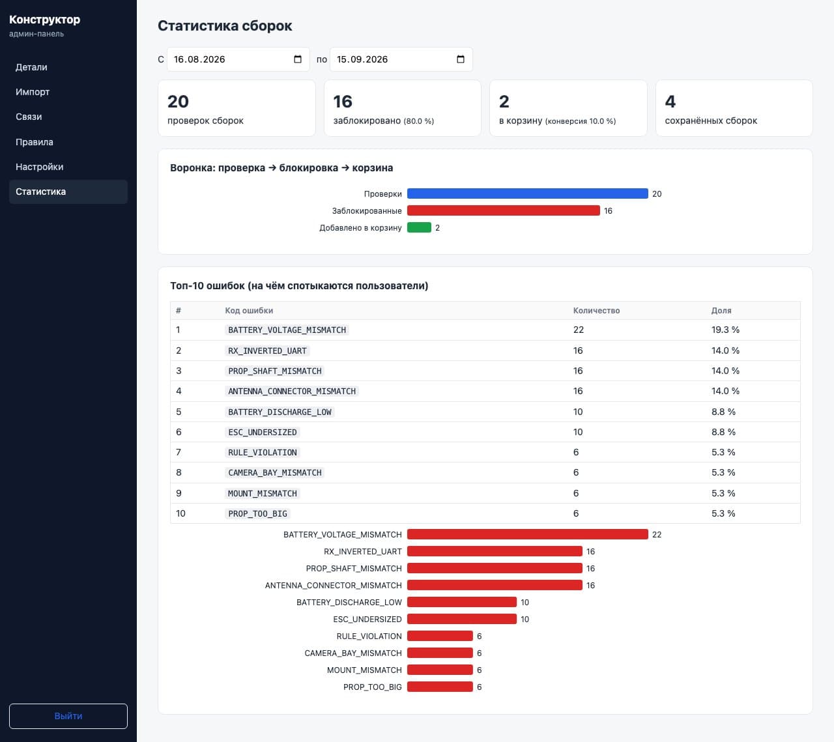Click the red Заблокированные funnel bar
Screen dimensions: 834x742
504,210
